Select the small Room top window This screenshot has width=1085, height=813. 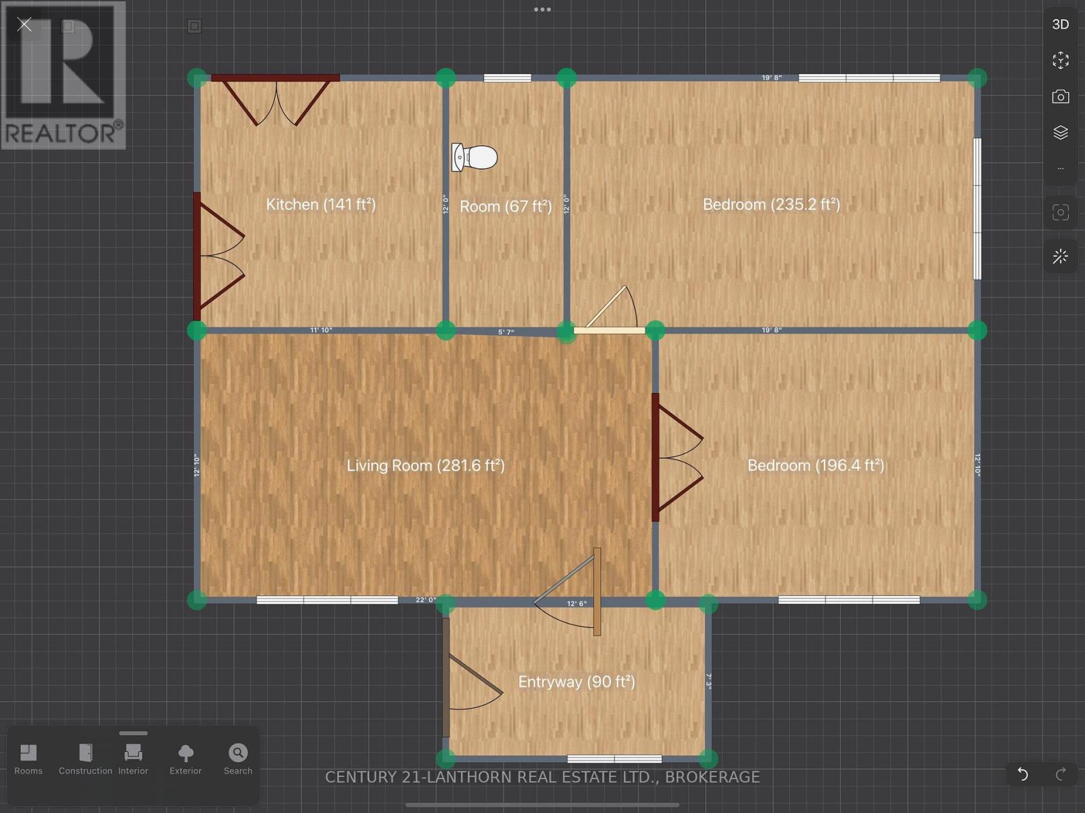coord(507,78)
